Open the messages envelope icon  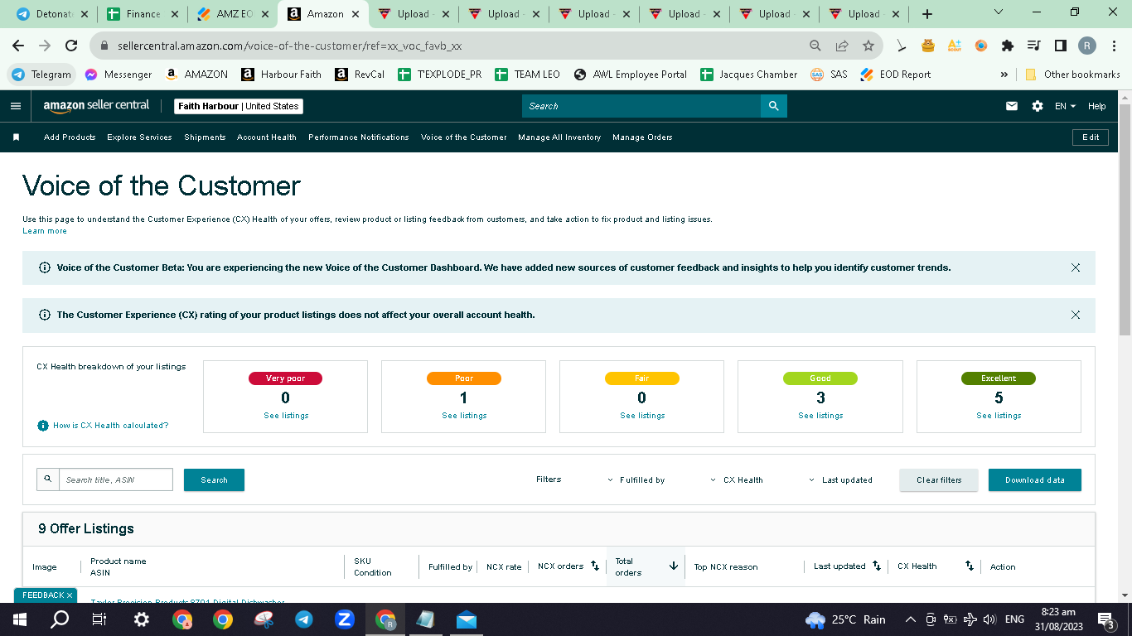pos(1012,106)
